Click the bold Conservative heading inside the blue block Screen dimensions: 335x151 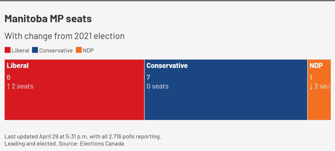pos(167,65)
